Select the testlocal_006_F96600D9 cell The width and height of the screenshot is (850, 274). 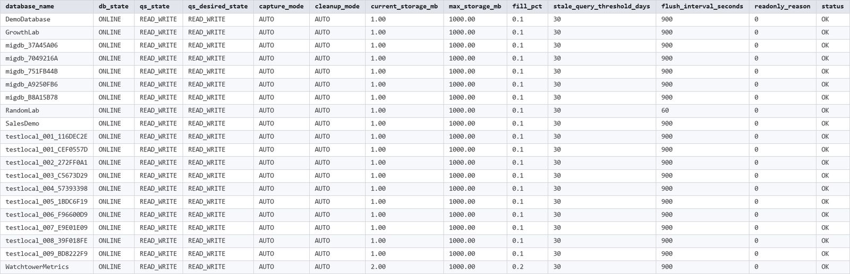tap(46, 215)
